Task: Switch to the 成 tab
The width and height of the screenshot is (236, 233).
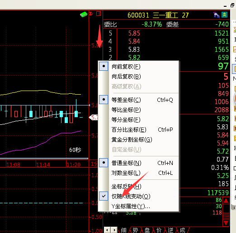Action: 182,230
